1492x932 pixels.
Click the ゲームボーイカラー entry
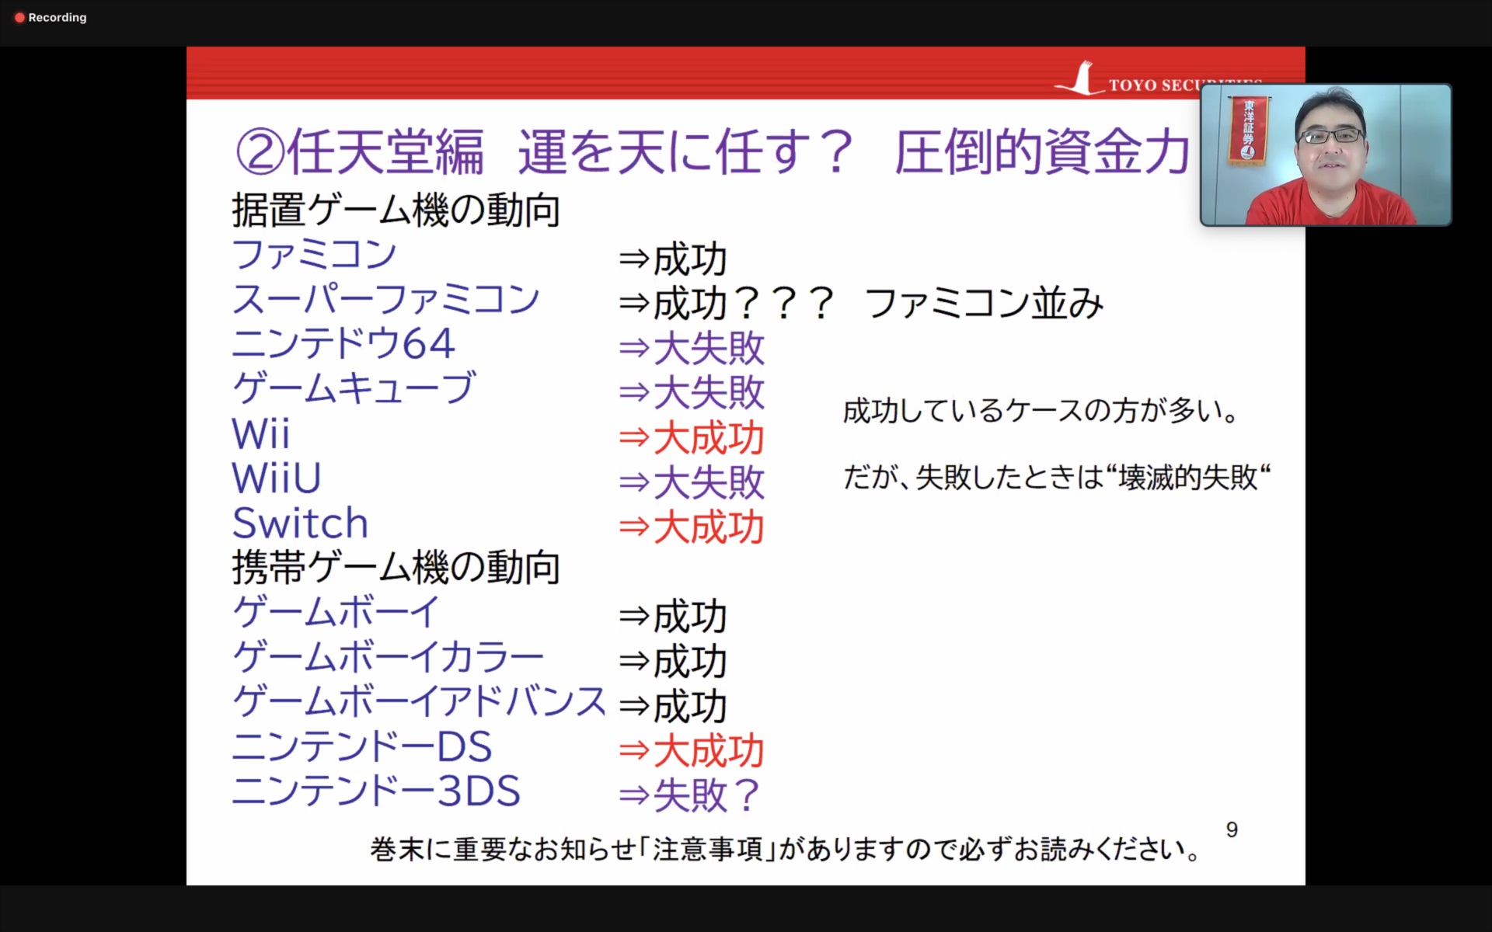coord(388,658)
